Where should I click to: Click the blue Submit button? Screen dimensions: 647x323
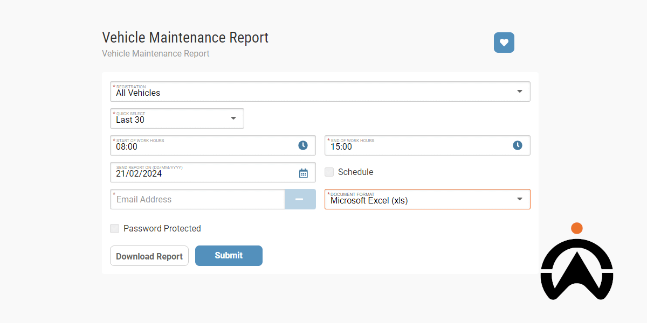pyautogui.click(x=229, y=256)
